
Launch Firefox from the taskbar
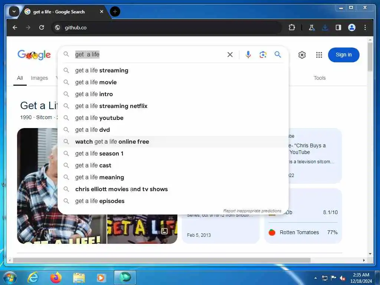point(56,278)
